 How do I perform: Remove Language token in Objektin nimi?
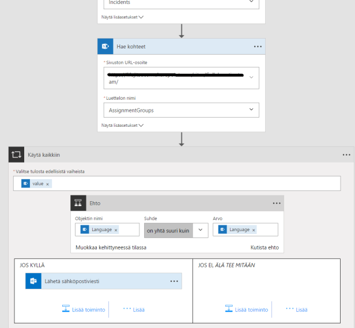[116, 230]
